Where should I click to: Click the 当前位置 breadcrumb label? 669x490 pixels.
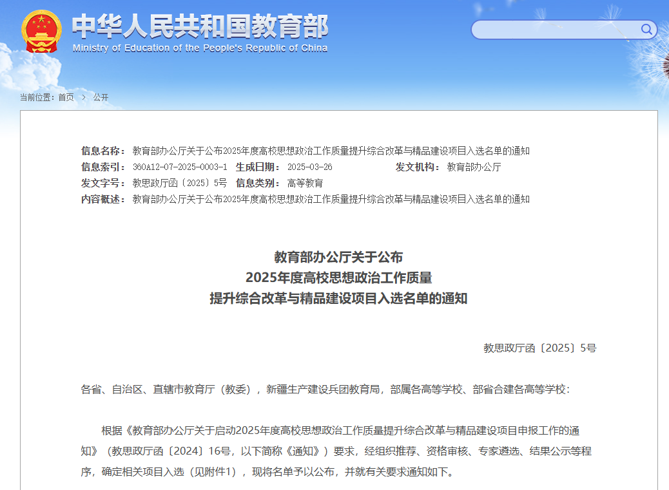pyautogui.click(x=37, y=97)
